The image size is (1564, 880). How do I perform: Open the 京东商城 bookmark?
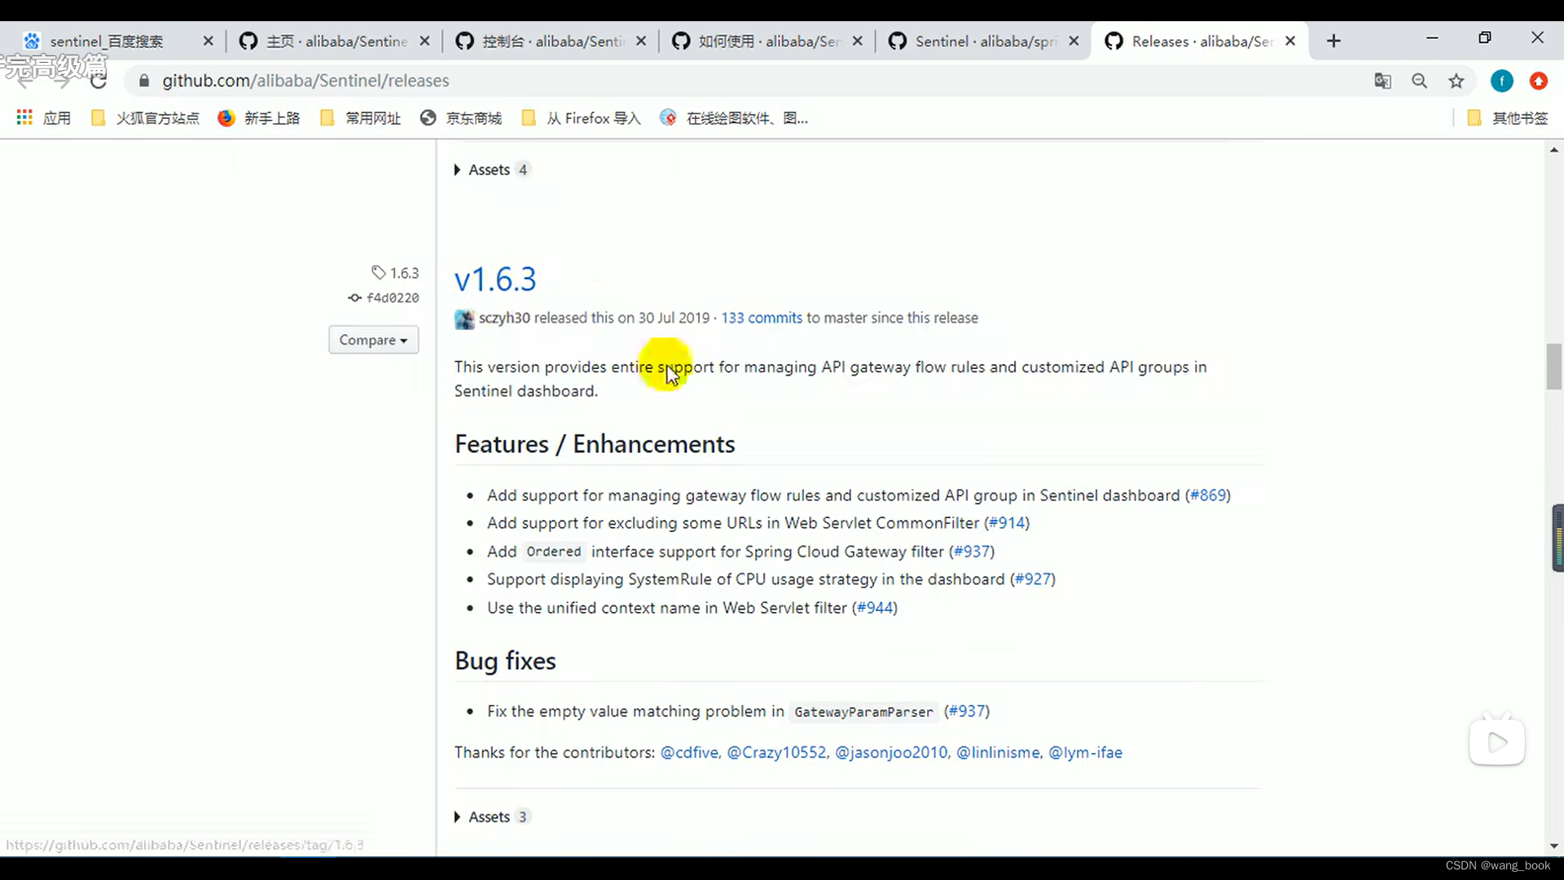click(x=461, y=118)
